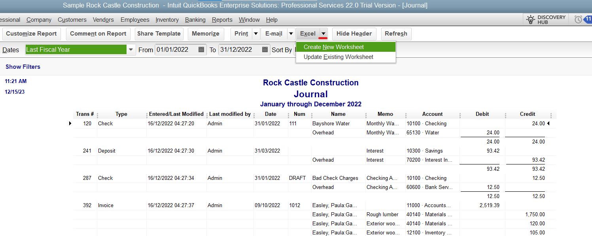
Task: Open the Help menu
Action: point(272,20)
